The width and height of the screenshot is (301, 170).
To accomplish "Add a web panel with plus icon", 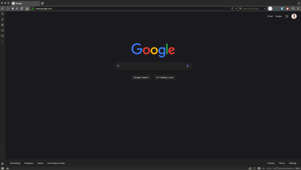I will pyautogui.click(x=2, y=41).
